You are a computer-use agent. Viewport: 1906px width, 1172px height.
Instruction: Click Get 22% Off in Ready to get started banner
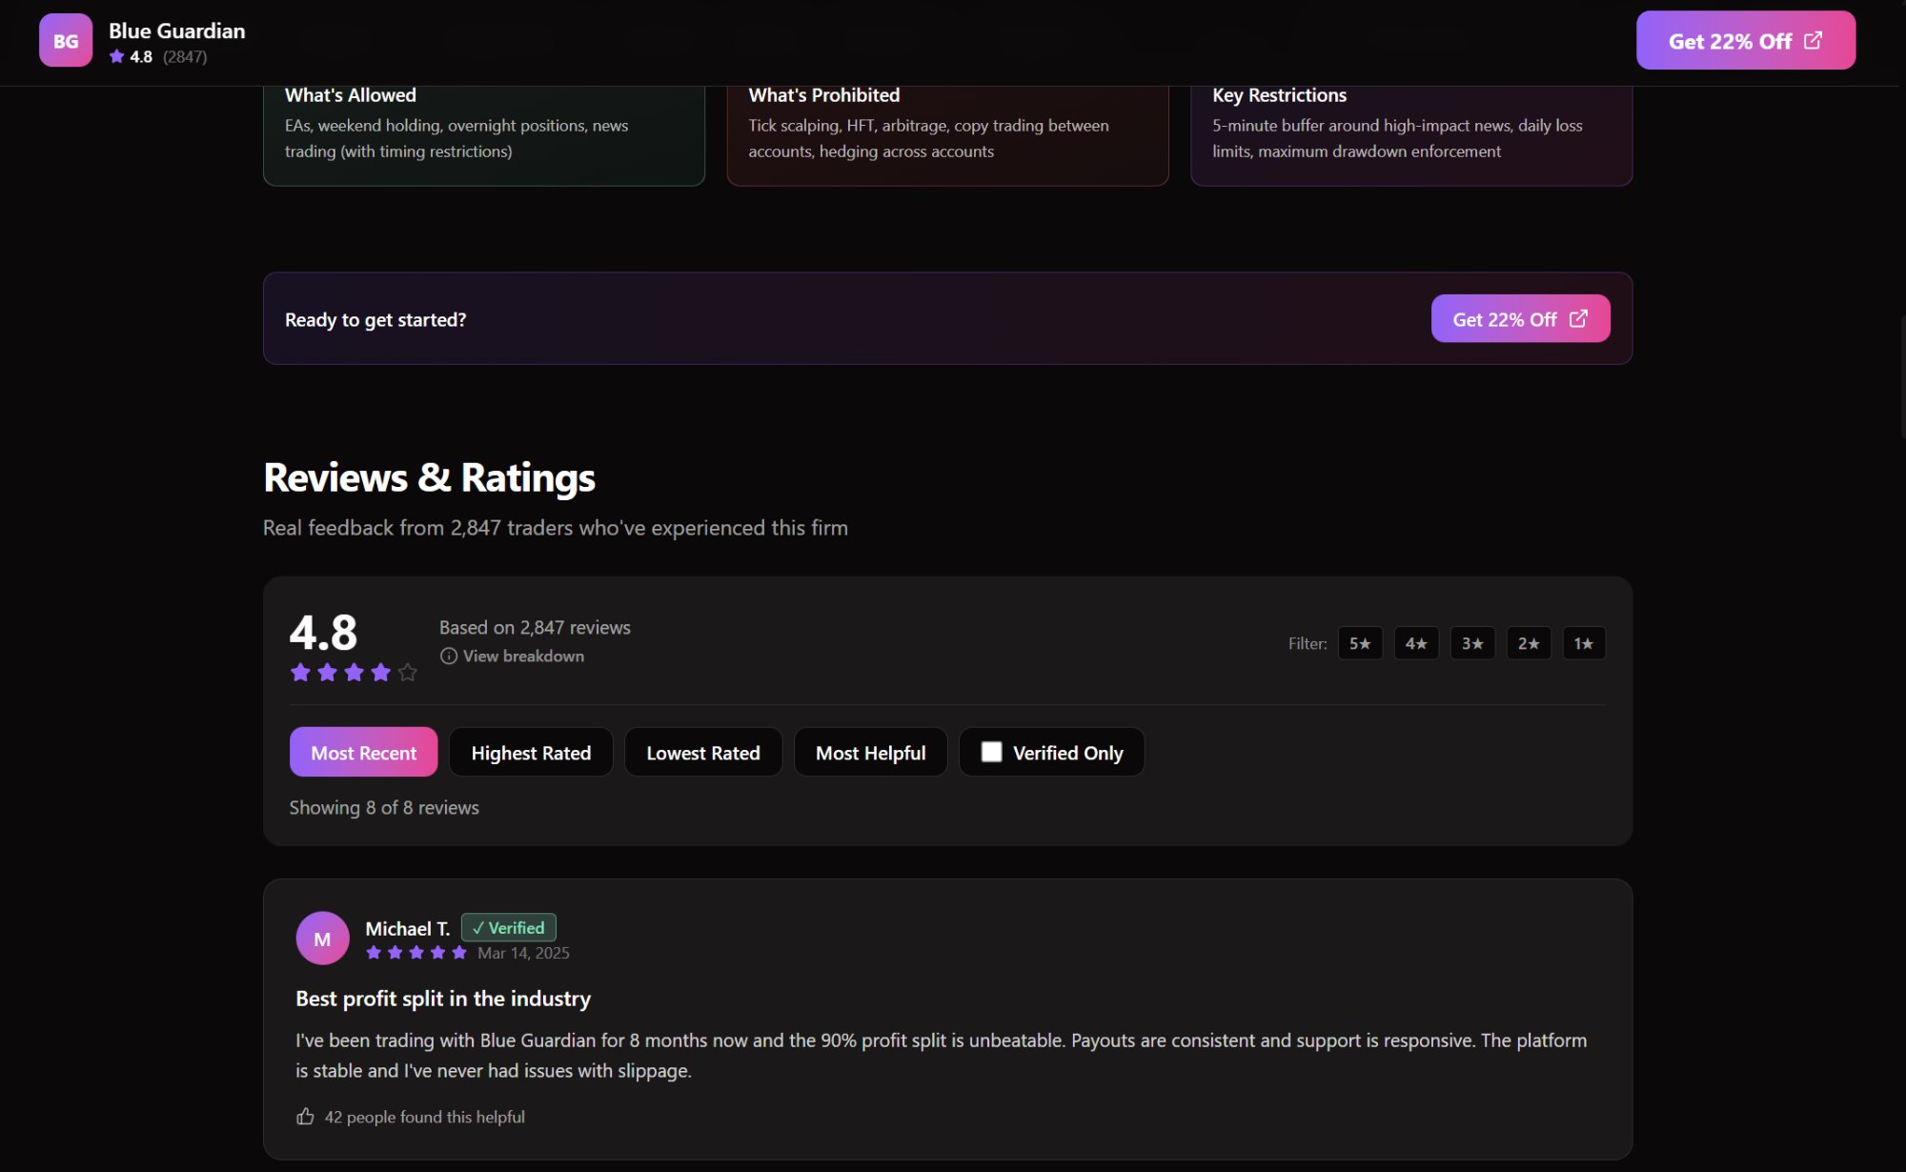point(1520,318)
